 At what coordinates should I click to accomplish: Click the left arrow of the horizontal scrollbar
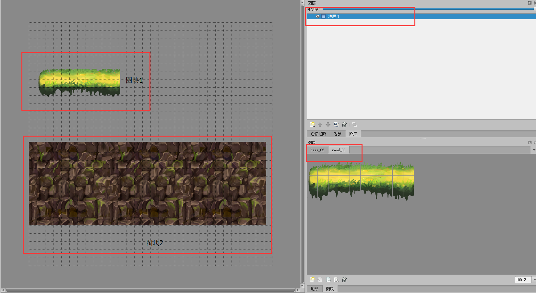[x=3, y=290]
